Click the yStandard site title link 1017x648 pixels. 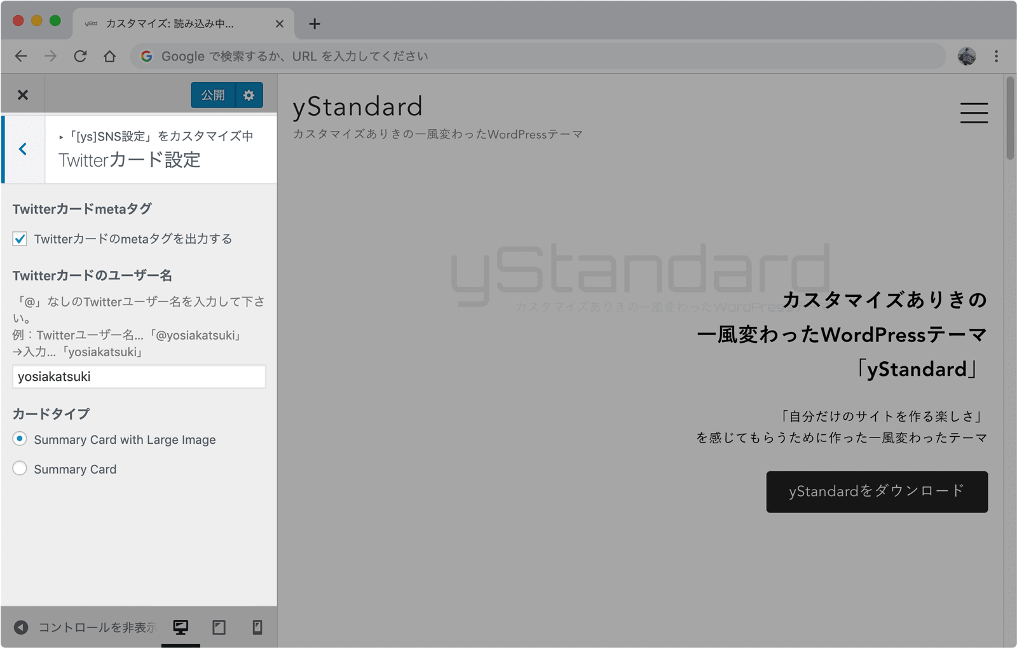[357, 106]
